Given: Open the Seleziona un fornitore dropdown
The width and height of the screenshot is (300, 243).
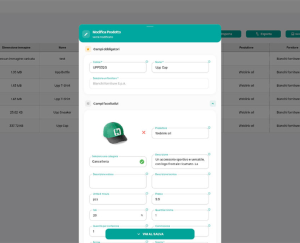Looking at the screenshot, I should (x=149, y=83).
